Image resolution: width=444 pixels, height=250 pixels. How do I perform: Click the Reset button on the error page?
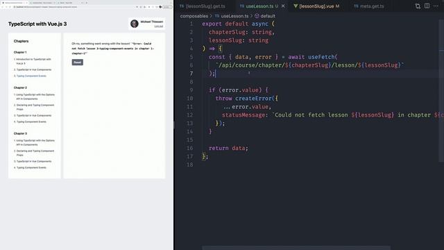[x=77, y=62]
